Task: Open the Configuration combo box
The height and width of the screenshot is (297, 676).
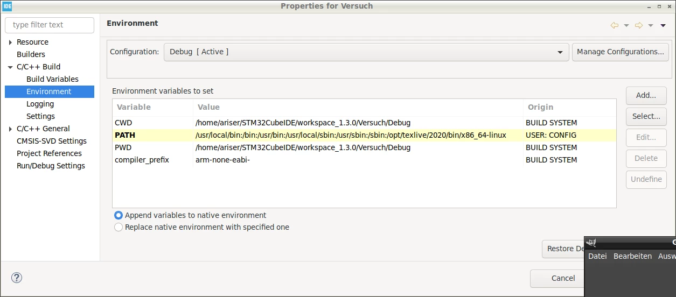Action: 366,52
